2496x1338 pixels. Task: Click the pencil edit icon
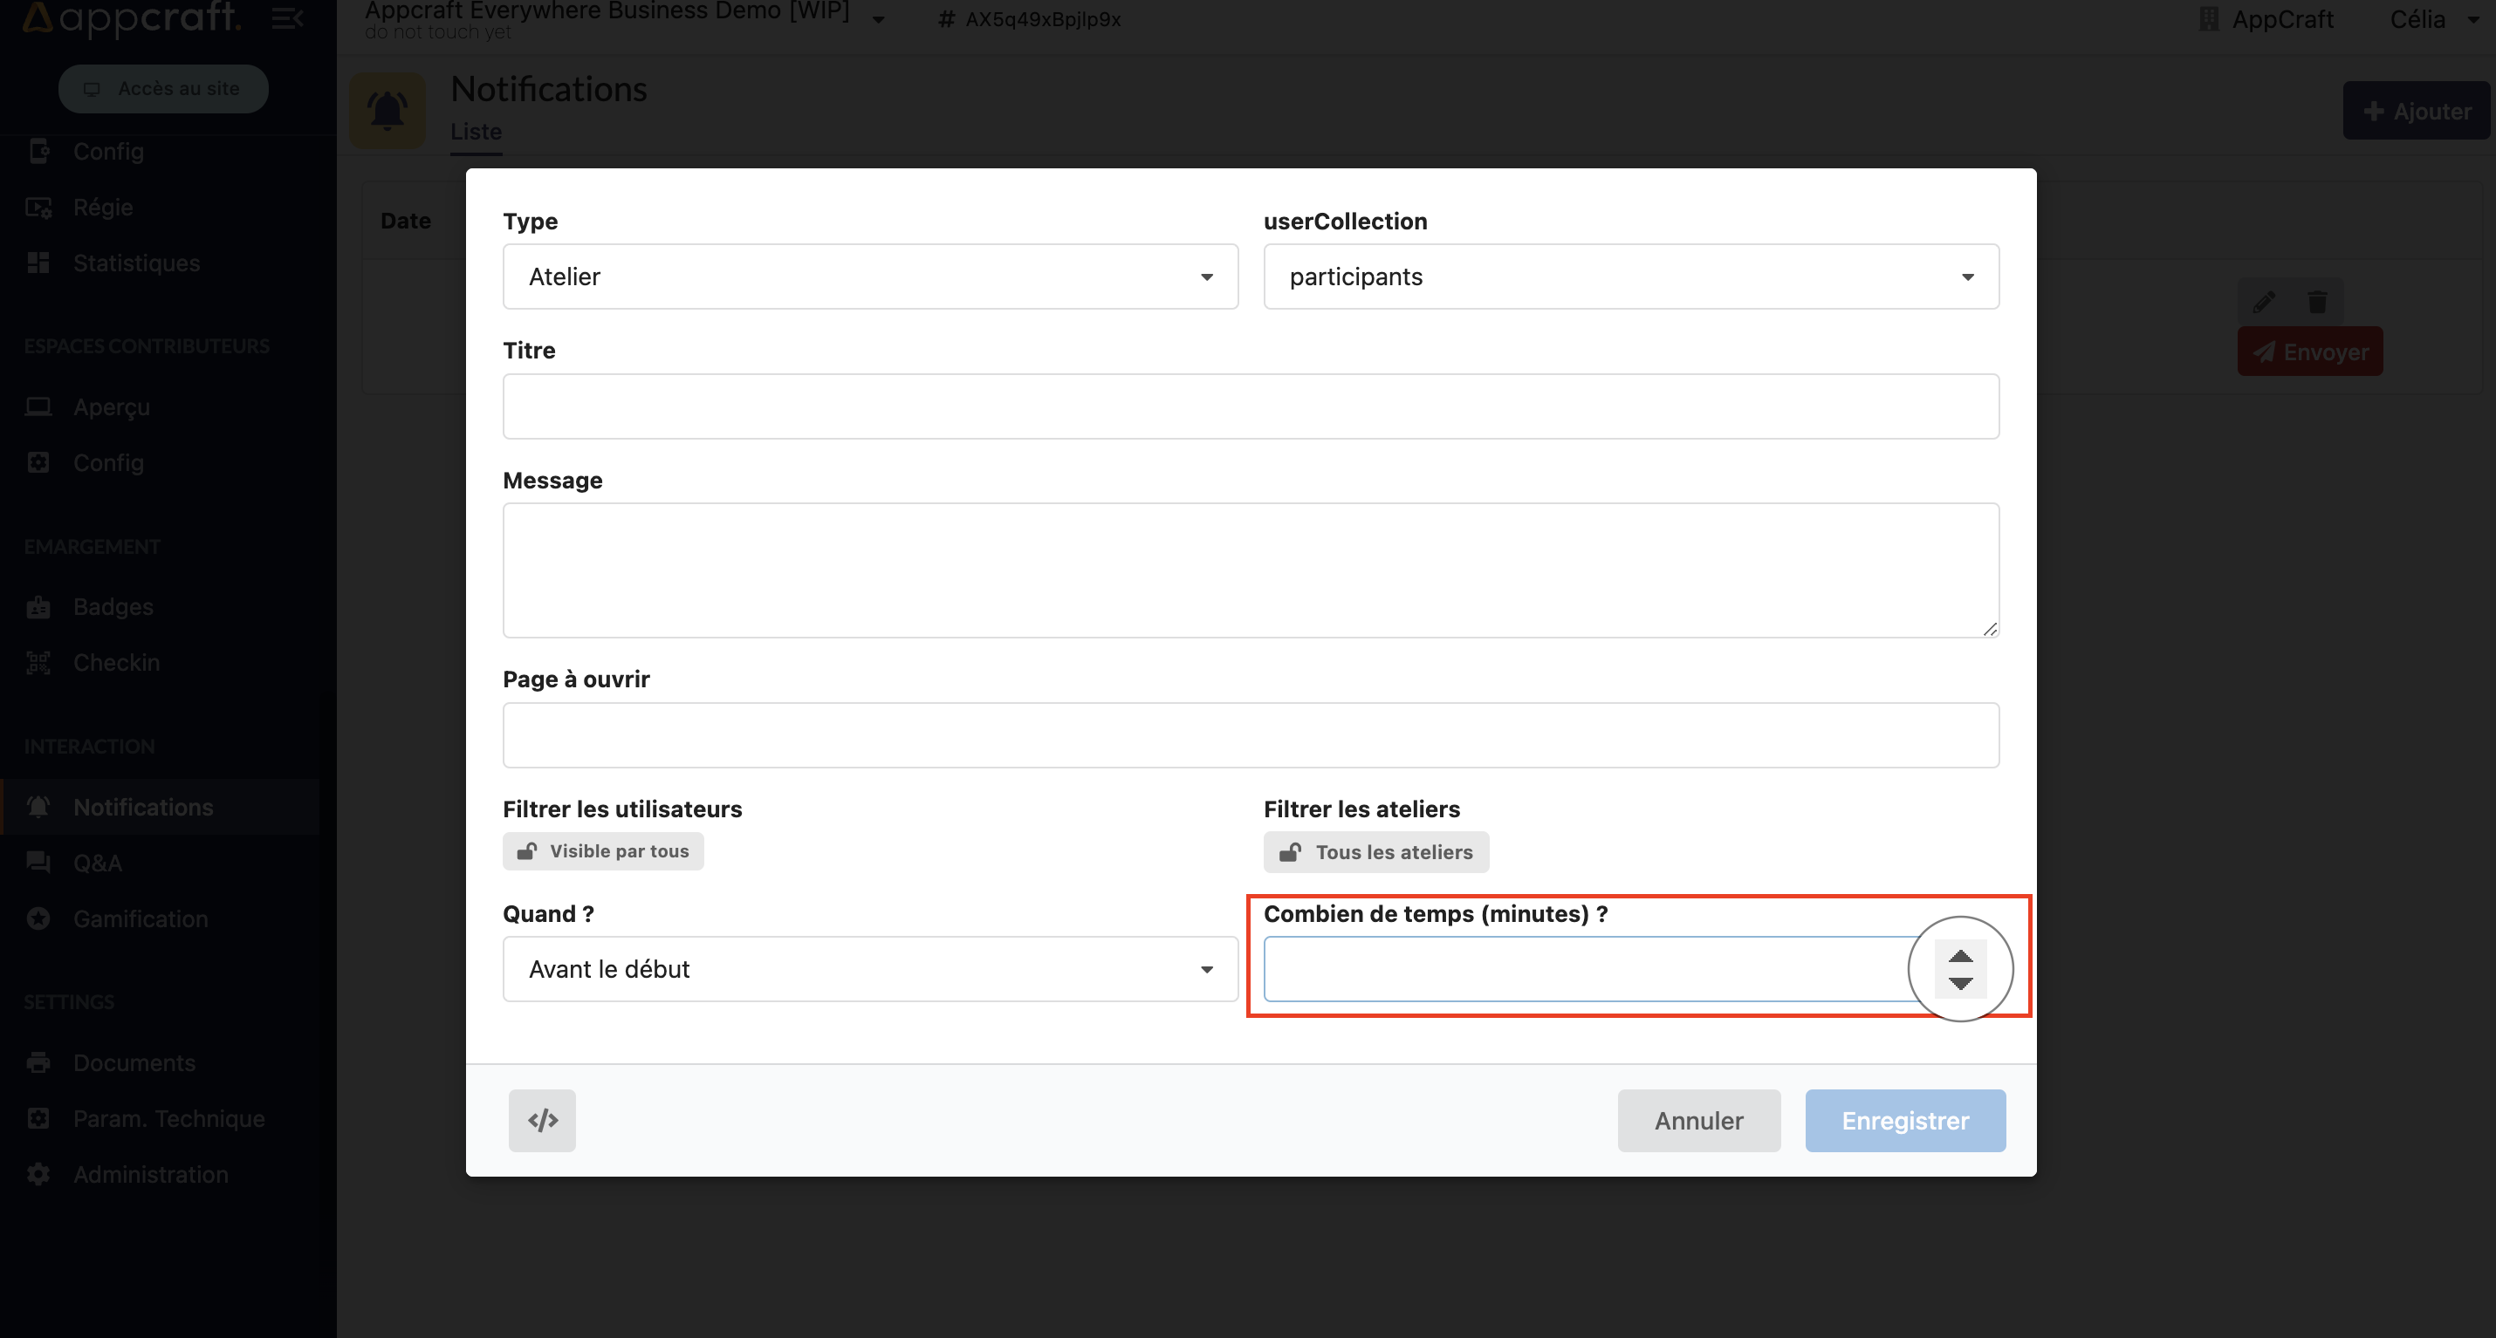point(2264,302)
